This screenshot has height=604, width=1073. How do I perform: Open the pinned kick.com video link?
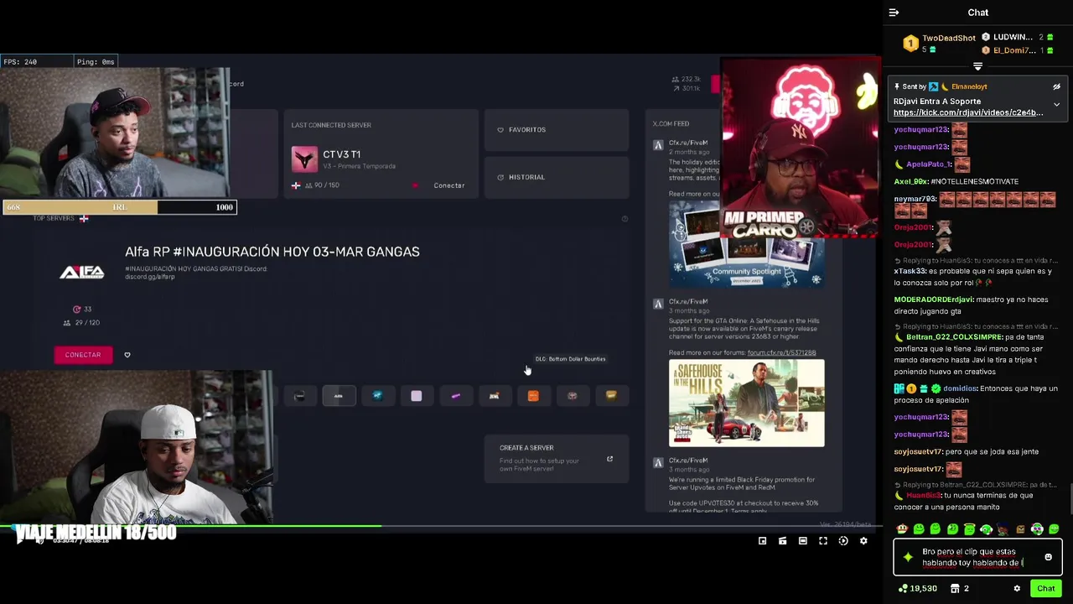click(968, 112)
